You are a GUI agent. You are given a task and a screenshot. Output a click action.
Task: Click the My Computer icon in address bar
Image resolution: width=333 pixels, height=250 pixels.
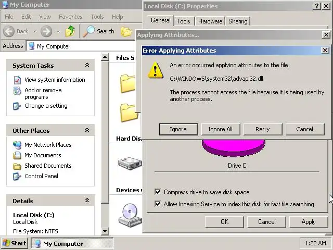[32, 46]
